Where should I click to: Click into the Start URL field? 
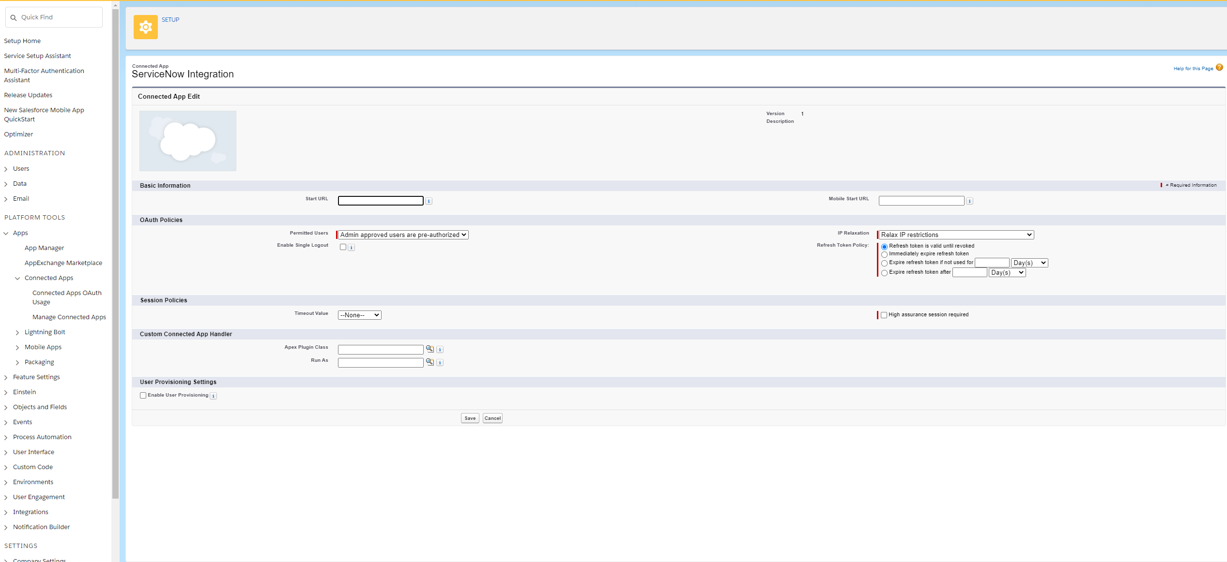point(381,201)
